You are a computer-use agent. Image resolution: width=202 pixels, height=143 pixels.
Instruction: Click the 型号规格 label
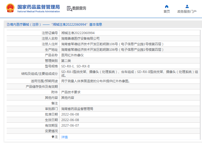click(x=51, y=66)
